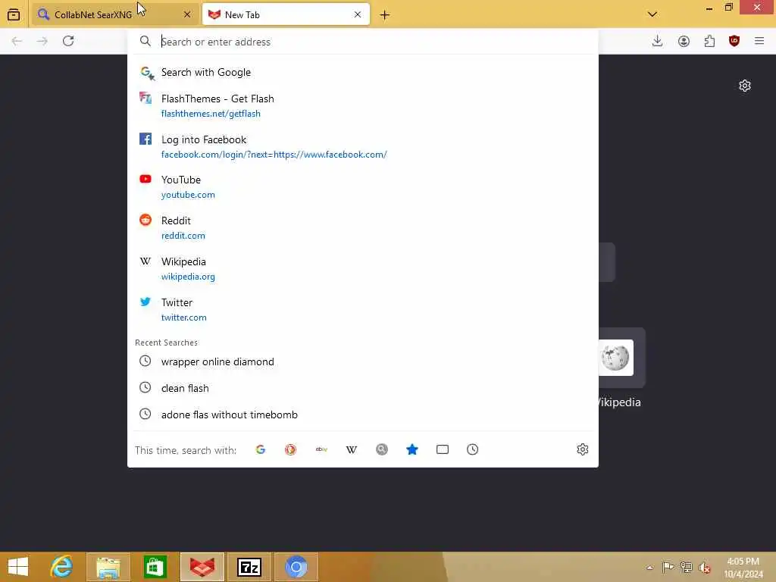This screenshot has width=776, height=582.
Task: Select recent search clean flash
Action: click(x=363, y=388)
